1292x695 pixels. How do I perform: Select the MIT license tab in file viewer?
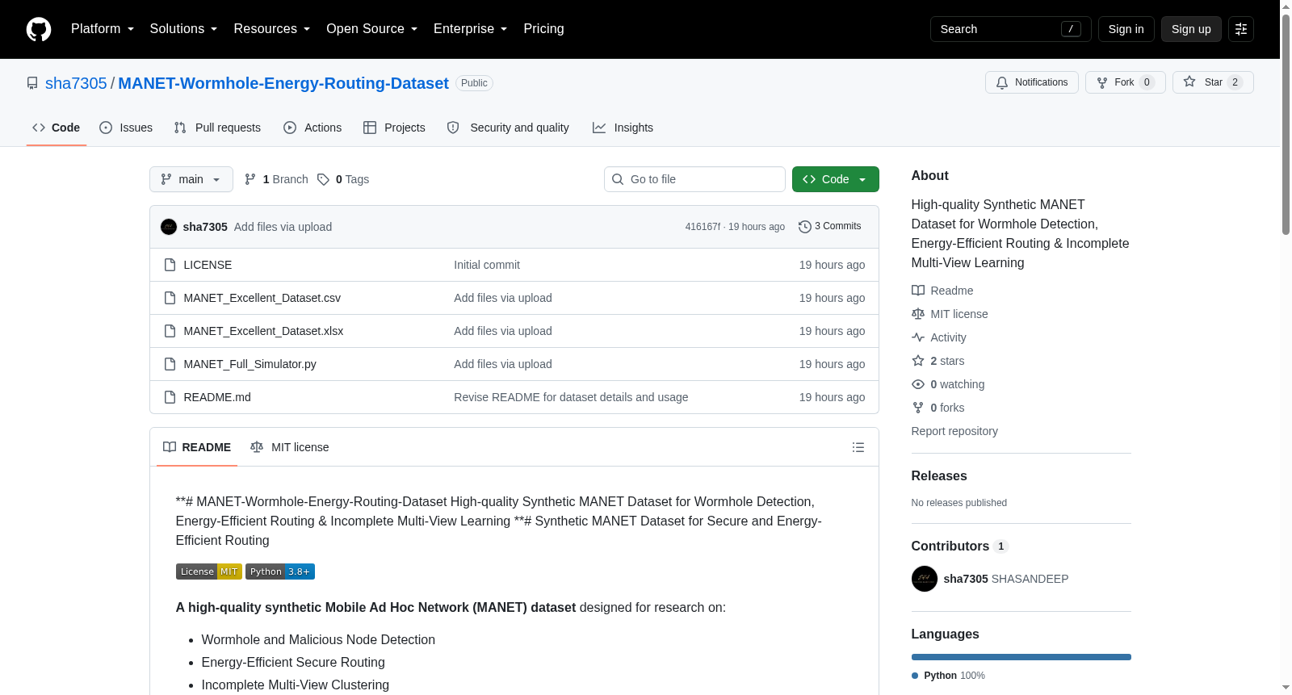coord(290,447)
